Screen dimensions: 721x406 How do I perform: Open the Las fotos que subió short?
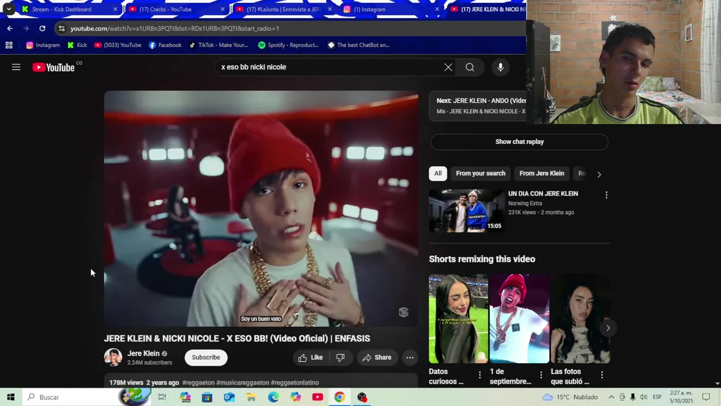click(580, 319)
